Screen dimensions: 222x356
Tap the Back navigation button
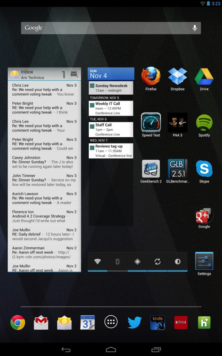[x=66, y=350]
